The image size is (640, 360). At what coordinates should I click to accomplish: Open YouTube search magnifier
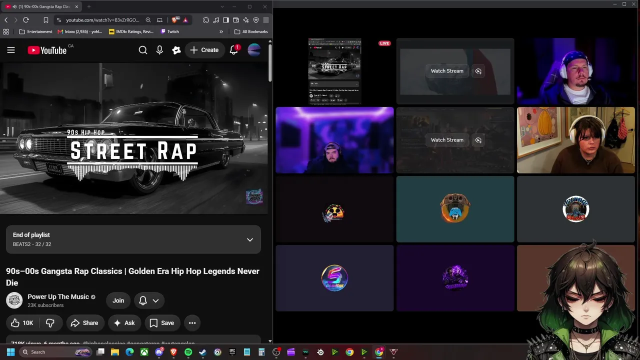[143, 50]
